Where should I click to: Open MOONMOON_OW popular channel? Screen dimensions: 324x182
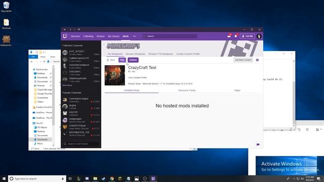[81, 133]
